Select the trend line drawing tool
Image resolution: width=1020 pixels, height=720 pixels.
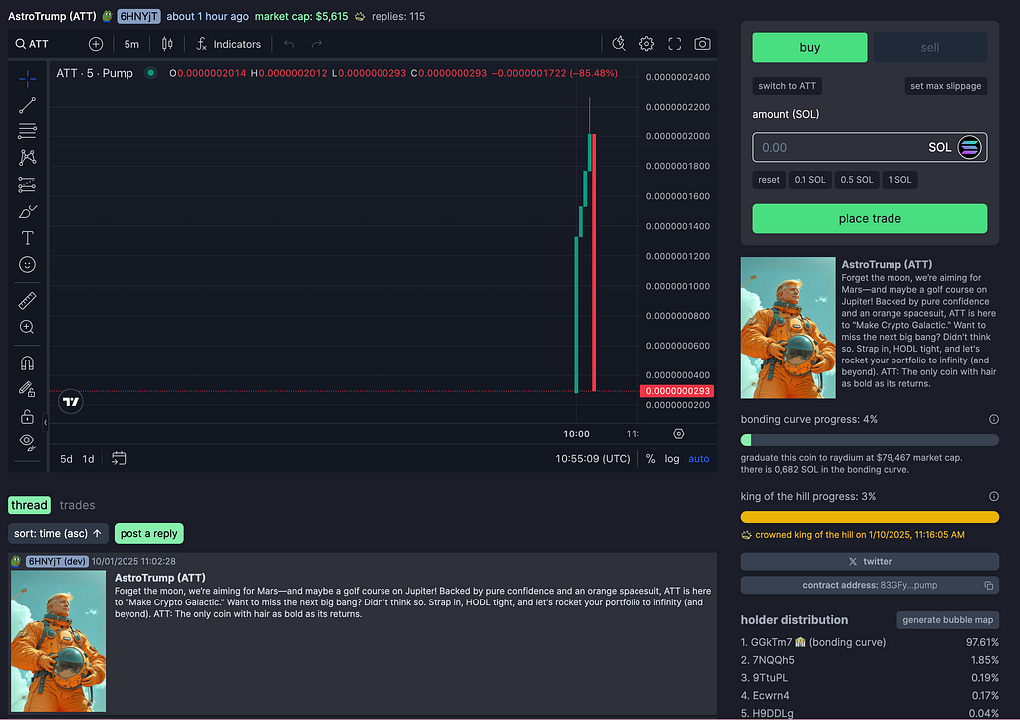coord(27,105)
